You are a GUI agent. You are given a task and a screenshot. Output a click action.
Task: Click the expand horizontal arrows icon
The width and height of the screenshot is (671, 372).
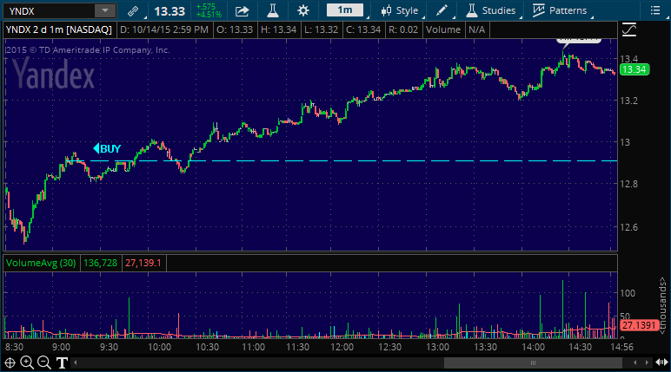pyautogui.click(x=661, y=363)
